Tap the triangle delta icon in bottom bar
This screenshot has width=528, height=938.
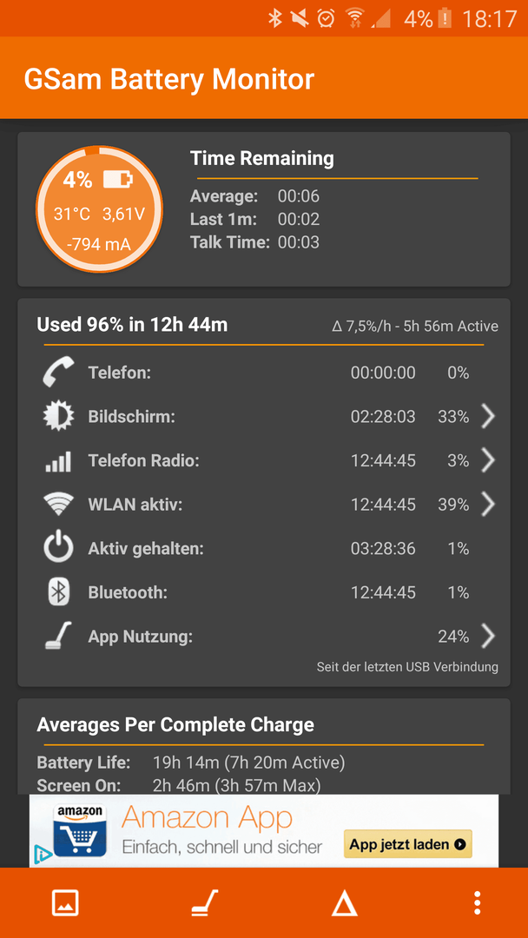[x=345, y=902]
